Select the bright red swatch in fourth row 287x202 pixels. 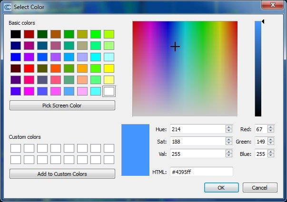(29, 68)
